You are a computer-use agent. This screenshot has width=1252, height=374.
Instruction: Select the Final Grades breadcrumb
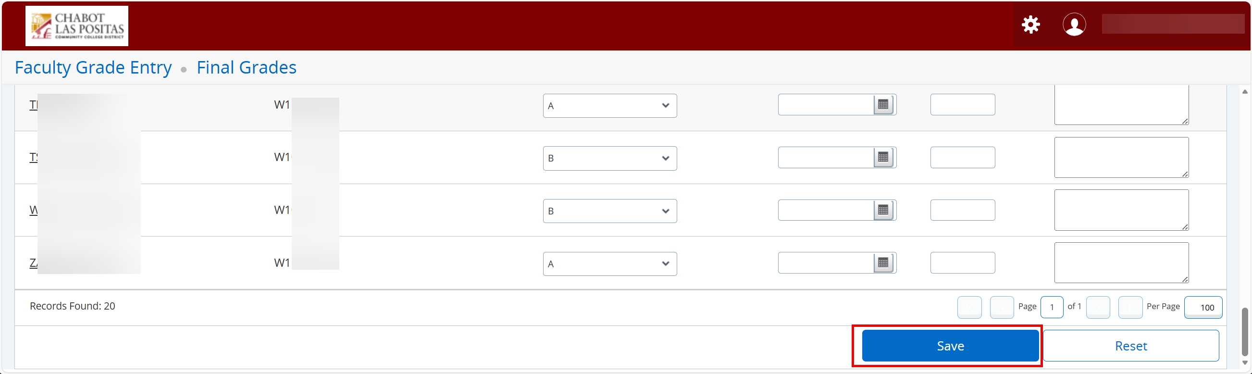pyautogui.click(x=247, y=67)
